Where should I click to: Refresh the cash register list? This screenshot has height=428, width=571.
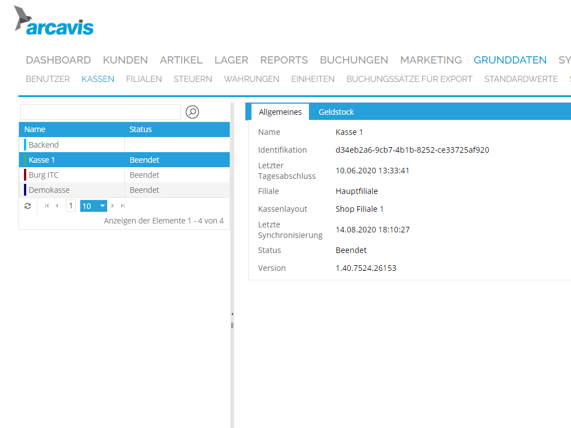point(27,206)
